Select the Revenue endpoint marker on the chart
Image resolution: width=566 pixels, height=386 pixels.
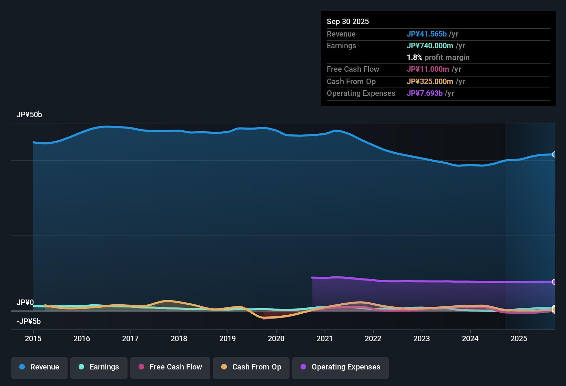click(x=554, y=154)
